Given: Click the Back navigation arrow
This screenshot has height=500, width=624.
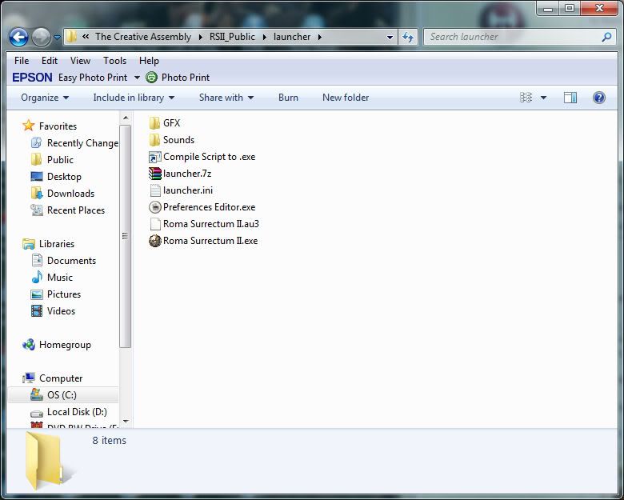Looking at the screenshot, I should click(x=19, y=37).
